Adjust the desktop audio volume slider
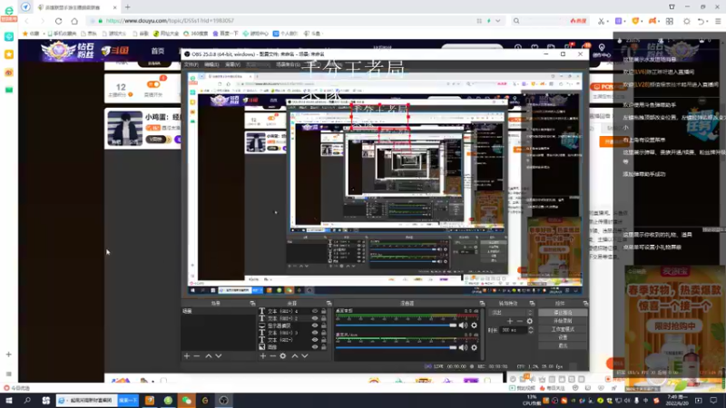 (397, 325)
